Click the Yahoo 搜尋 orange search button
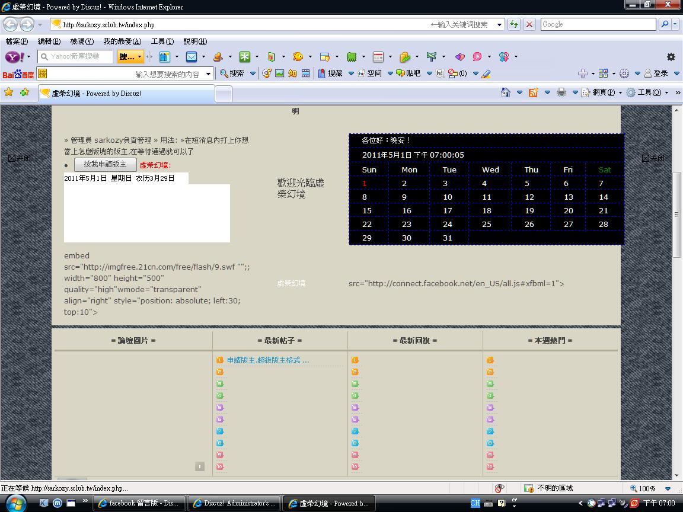The width and height of the screenshot is (683, 512). click(x=130, y=57)
